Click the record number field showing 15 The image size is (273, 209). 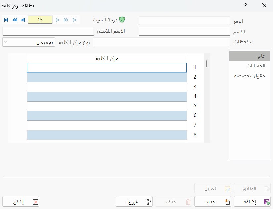[40, 20]
